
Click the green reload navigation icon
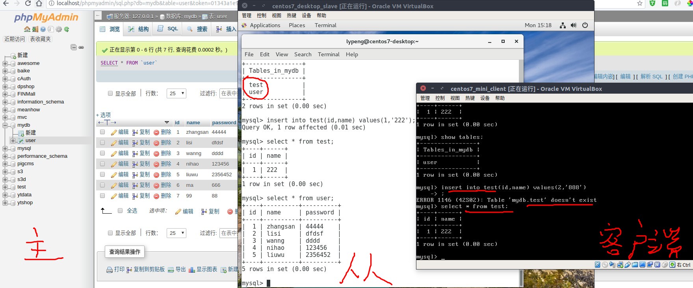(x=67, y=29)
